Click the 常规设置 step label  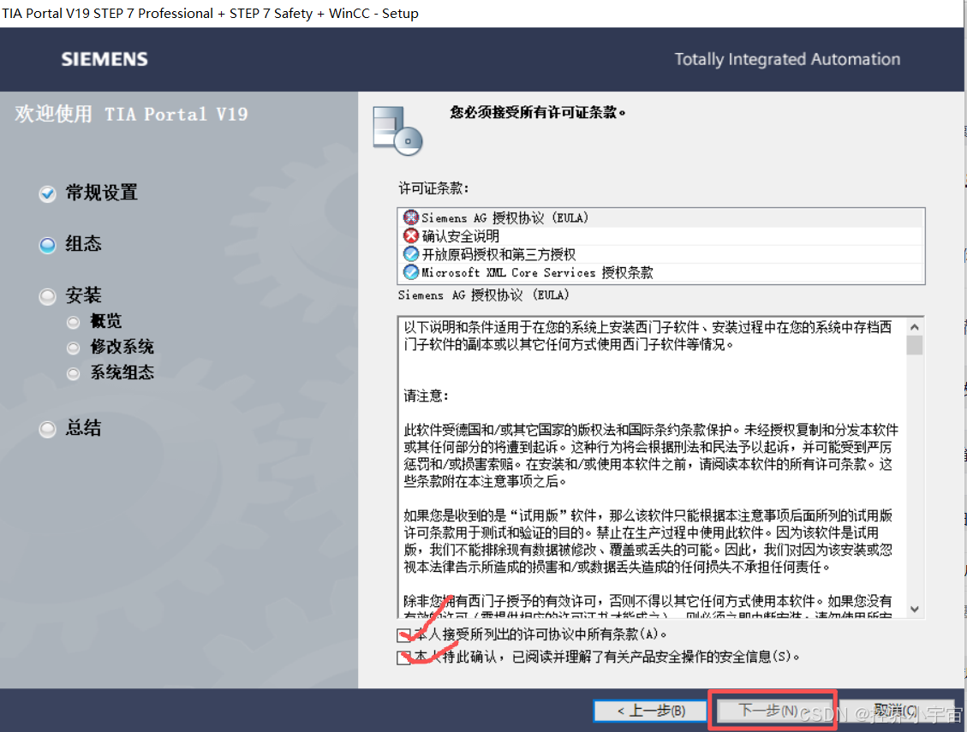pyautogui.click(x=102, y=193)
